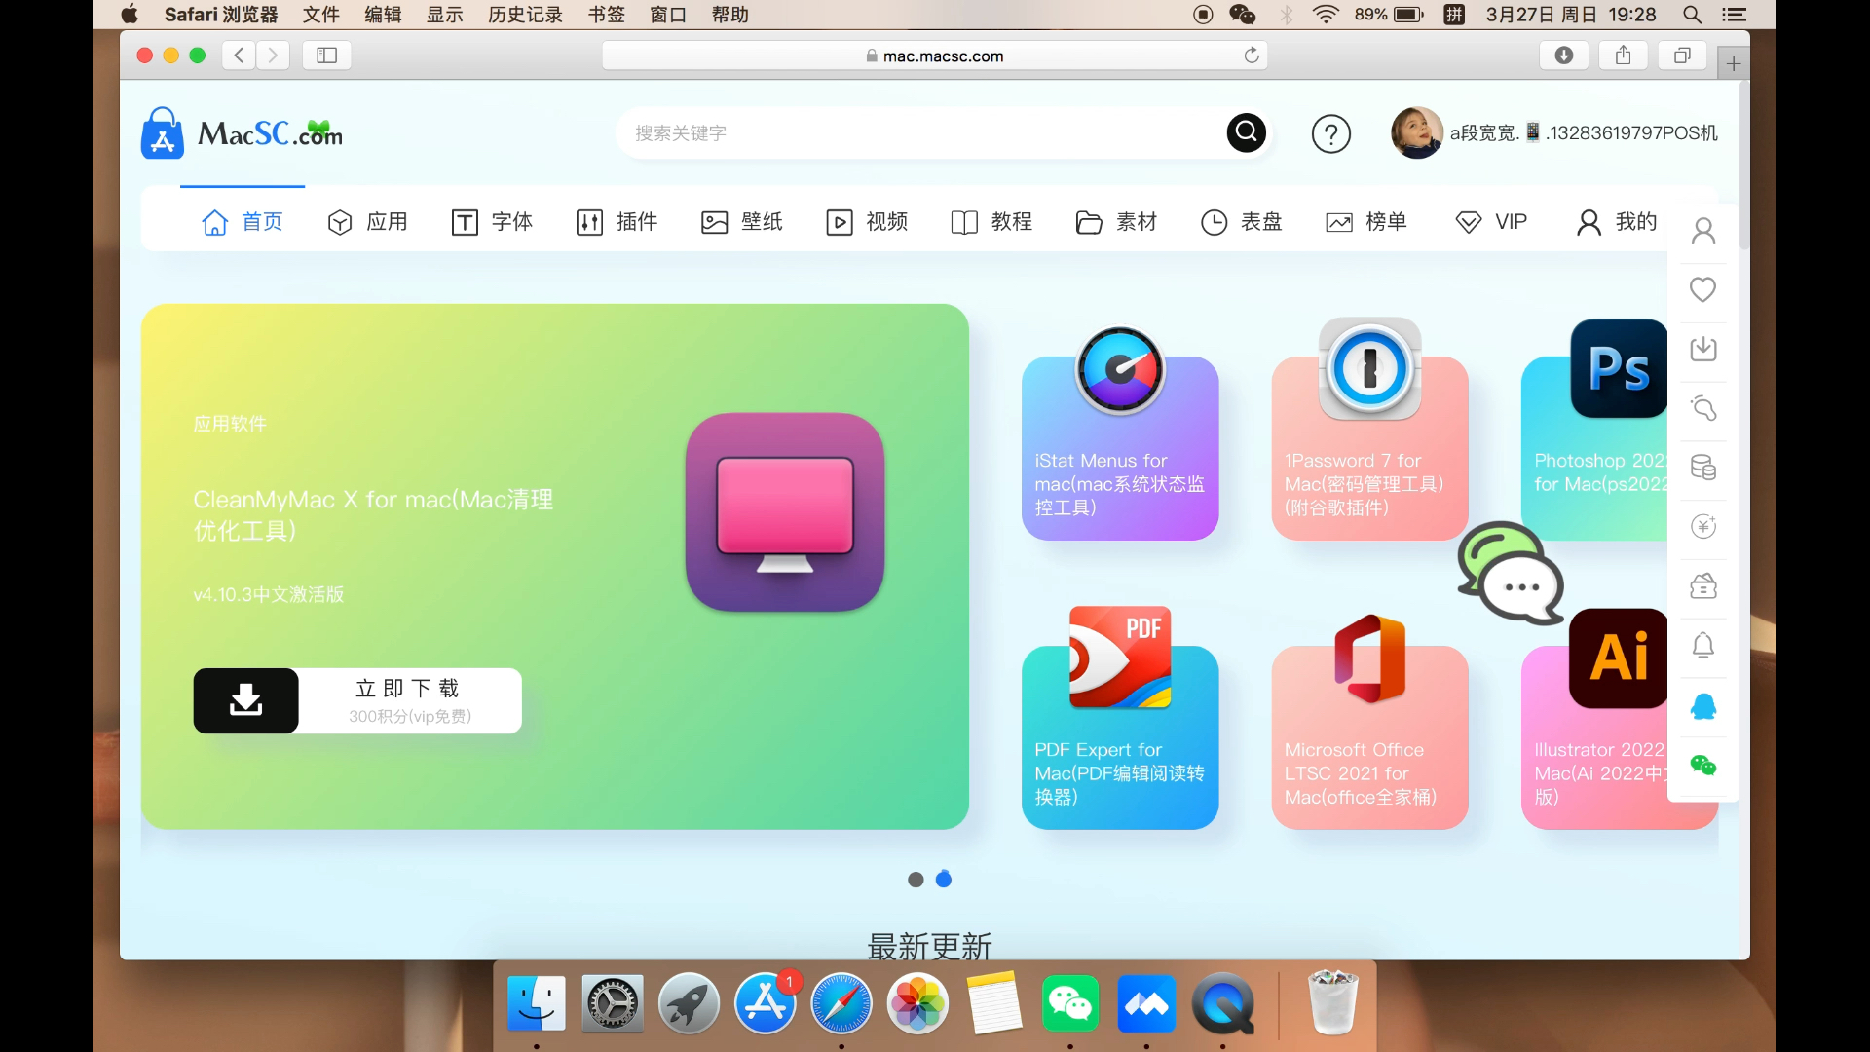Open the profile icon in right sidebar
The image size is (1870, 1052).
[1702, 231]
